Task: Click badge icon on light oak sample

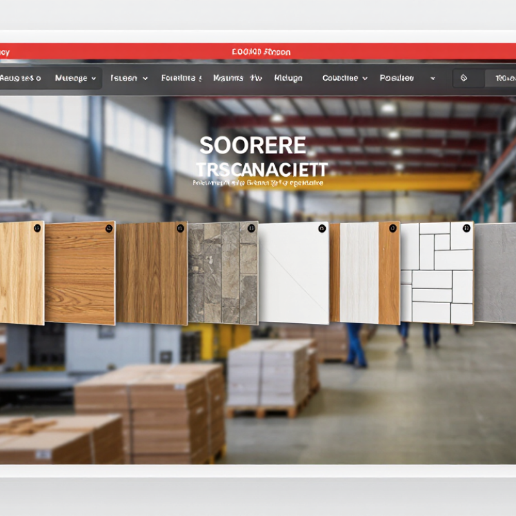Action: tap(37, 228)
